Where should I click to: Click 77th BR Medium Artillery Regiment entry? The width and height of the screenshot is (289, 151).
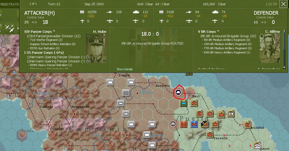click(x=227, y=48)
